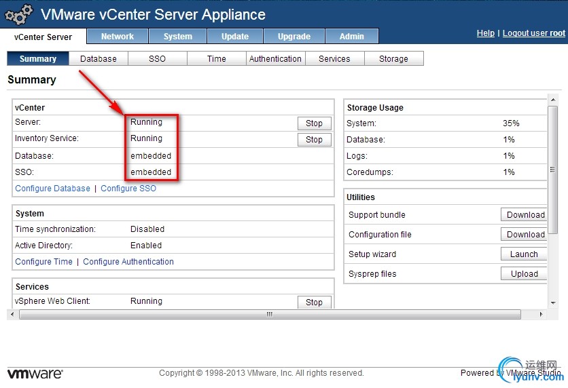Click the vertical scrollbar down arrow
The image size is (568, 388).
point(553,303)
